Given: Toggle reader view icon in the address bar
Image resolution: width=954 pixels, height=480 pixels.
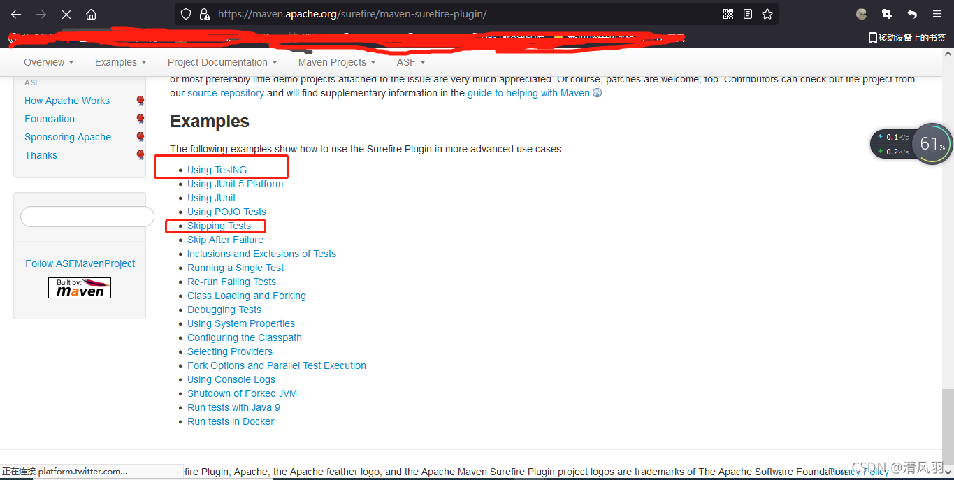Looking at the screenshot, I should point(748,14).
